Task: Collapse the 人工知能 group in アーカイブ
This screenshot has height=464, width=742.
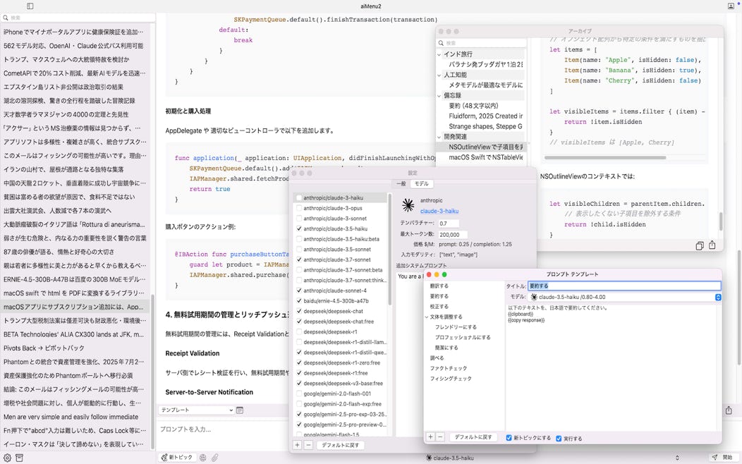Action: tap(439, 75)
